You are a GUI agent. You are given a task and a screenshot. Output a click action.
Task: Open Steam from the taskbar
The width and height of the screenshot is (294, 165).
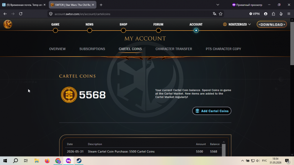coord(79,161)
